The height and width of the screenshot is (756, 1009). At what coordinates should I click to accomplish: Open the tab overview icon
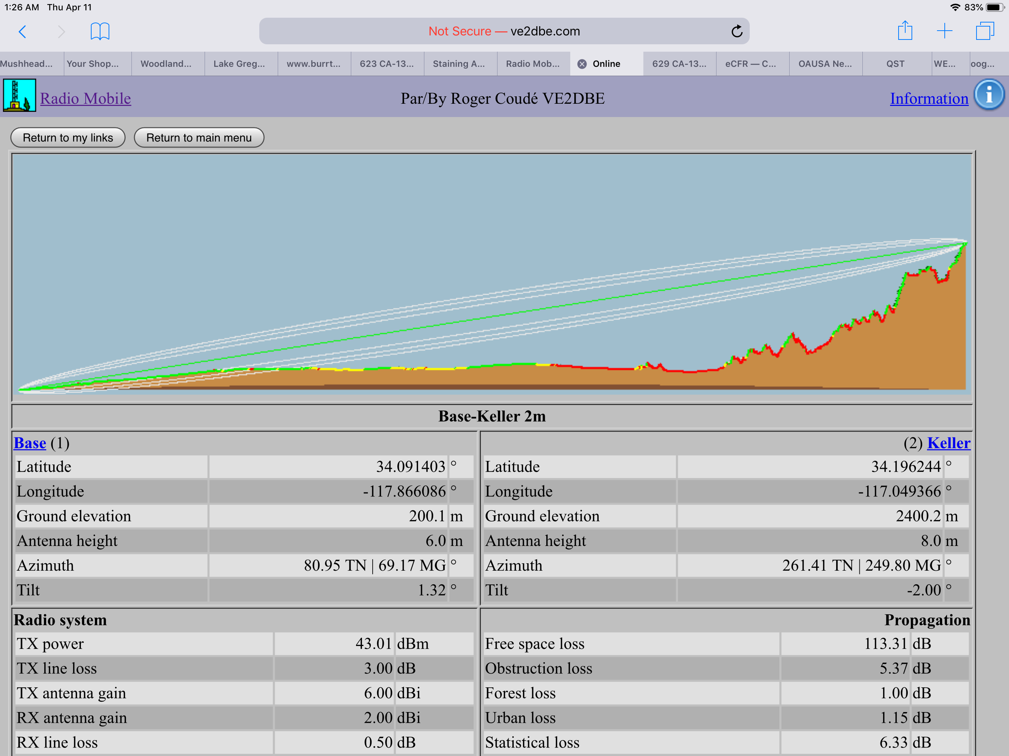[984, 31]
